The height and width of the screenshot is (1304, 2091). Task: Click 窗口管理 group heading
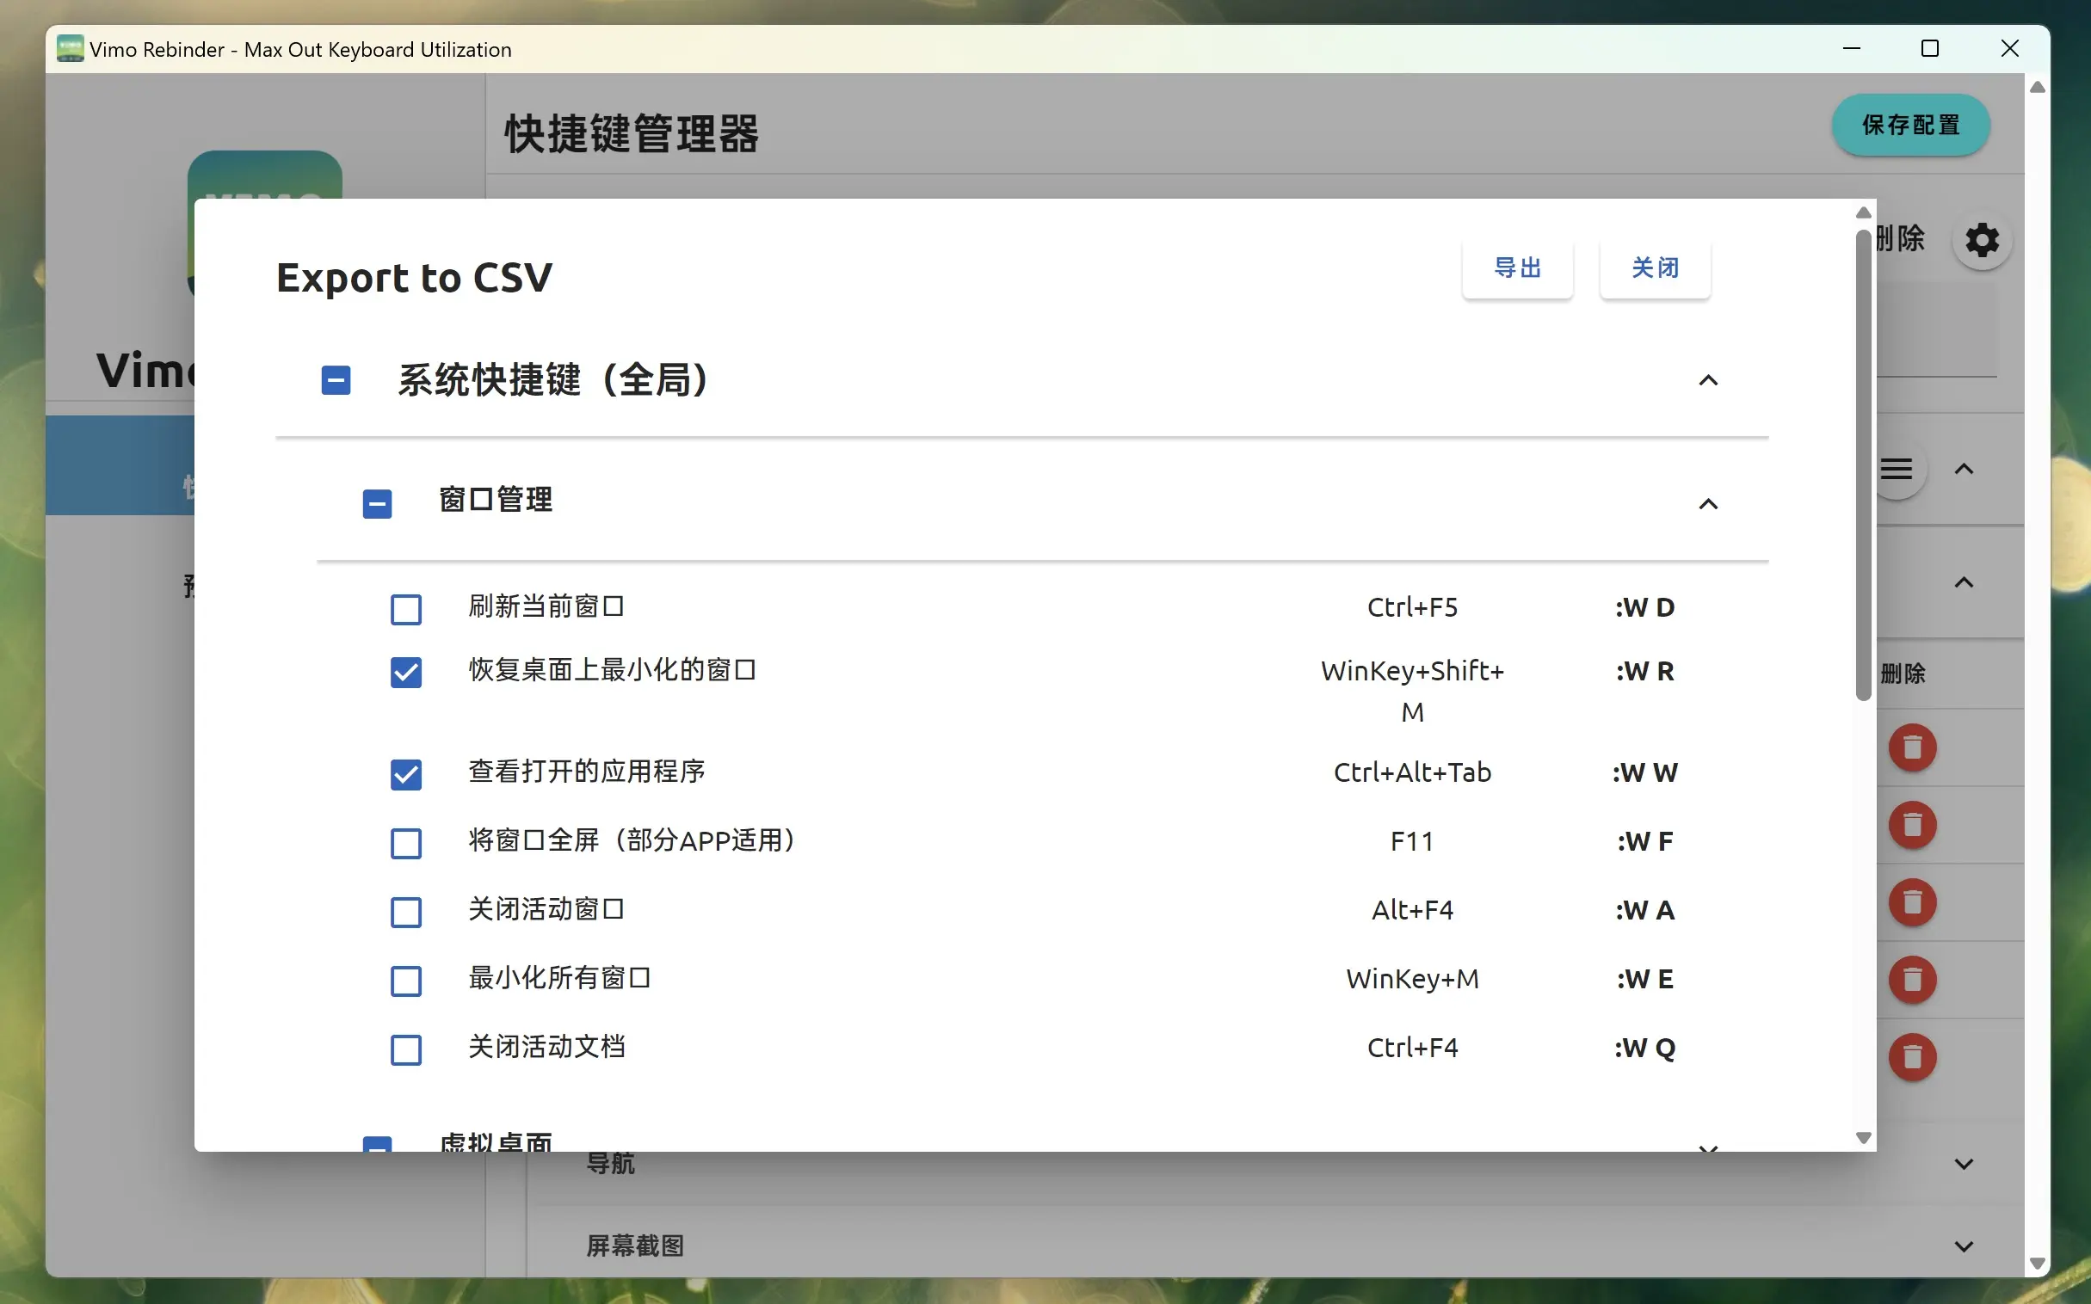click(x=495, y=500)
